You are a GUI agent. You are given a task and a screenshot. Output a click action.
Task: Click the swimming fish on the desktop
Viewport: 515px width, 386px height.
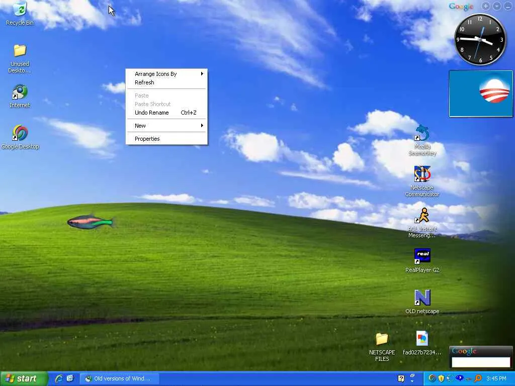[x=90, y=222]
